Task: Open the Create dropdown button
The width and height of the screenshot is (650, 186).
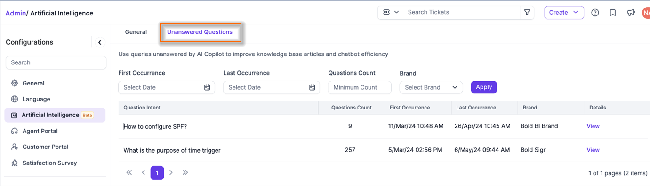Action: click(x=564, y=13)
